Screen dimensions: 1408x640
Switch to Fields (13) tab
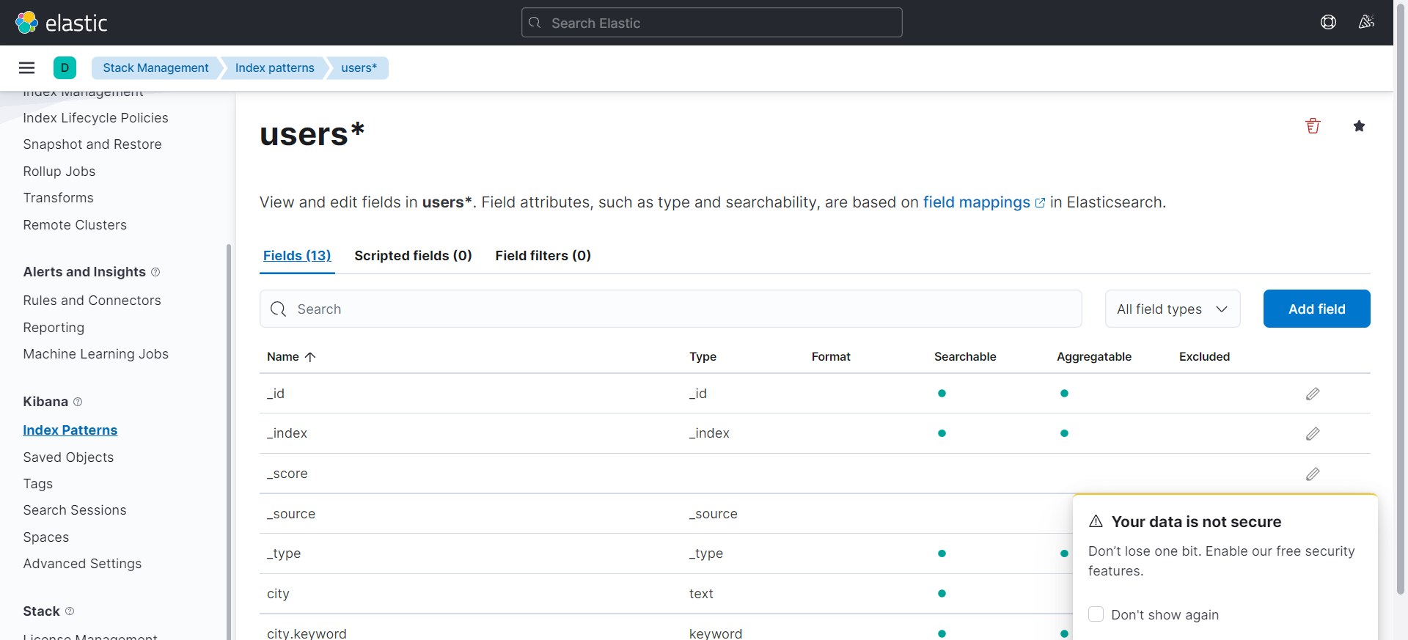coord(297,256)
